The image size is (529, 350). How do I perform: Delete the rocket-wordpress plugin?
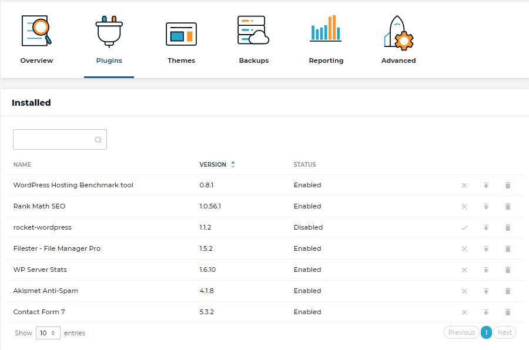pyautogui.click(x=508, y=228)
